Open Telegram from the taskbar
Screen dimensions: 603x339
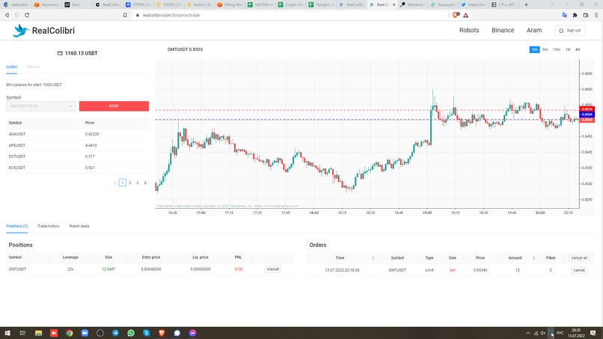tap(115, 333)
